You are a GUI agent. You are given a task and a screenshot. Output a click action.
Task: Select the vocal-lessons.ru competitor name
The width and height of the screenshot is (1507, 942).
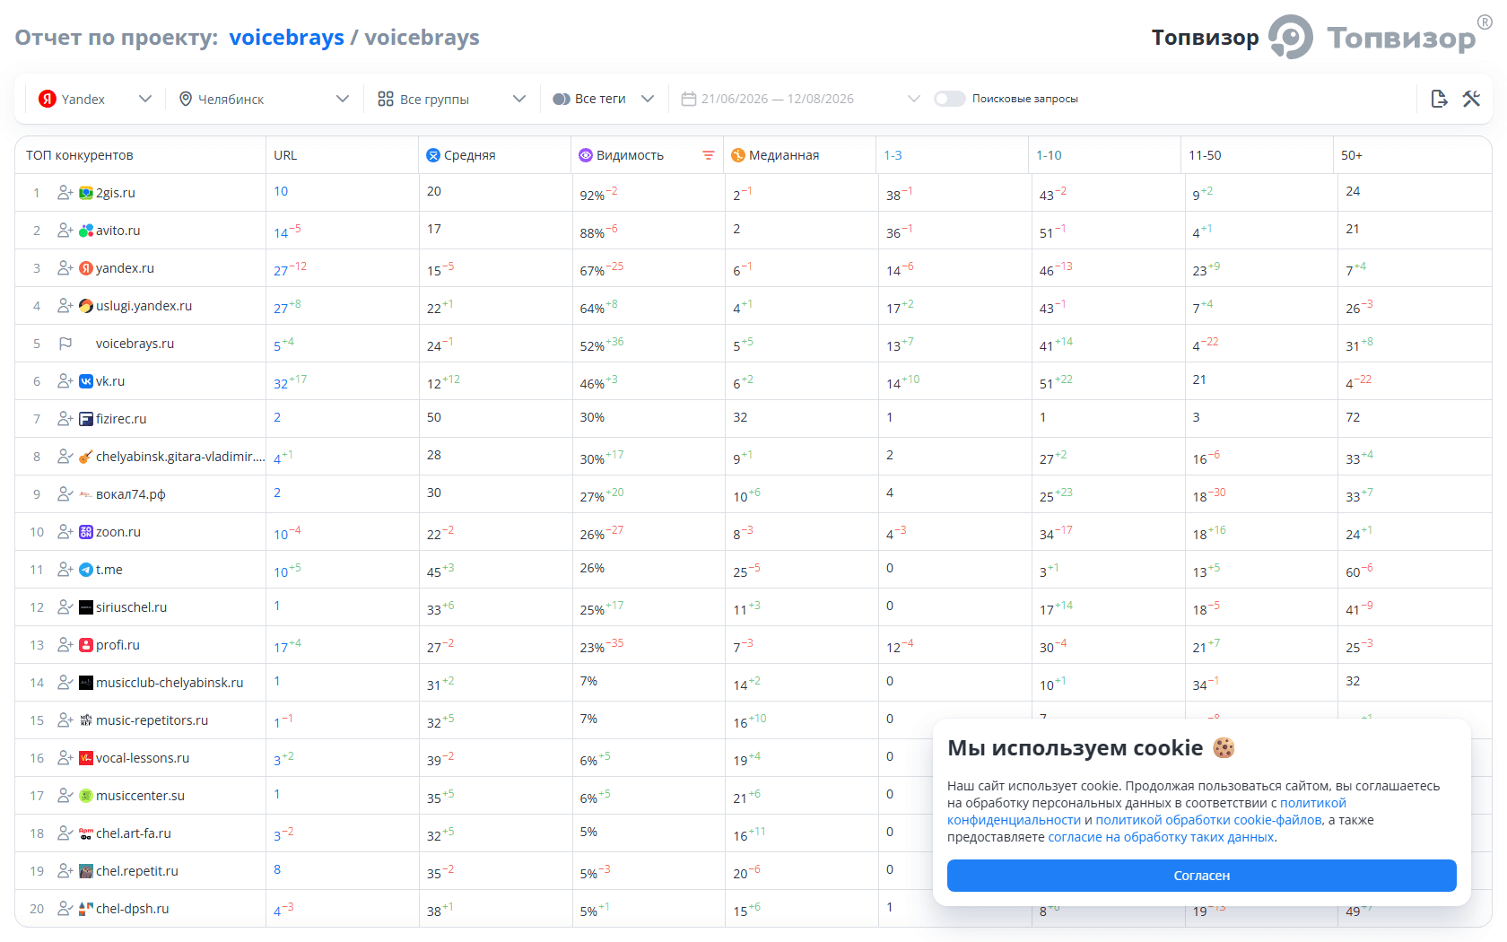[x=143, y=758]
